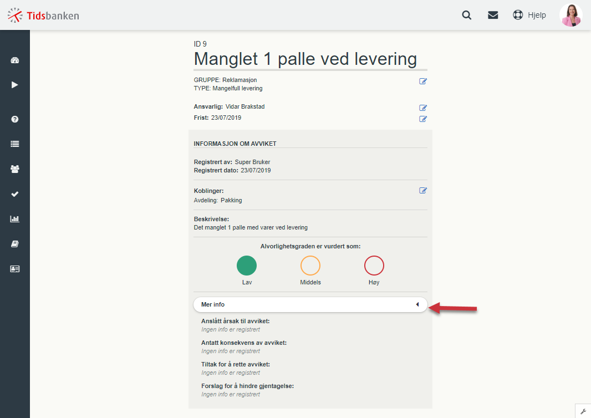Edit the Koblinger links section
This screenshot has height=418, width=591.
[423, 190]
